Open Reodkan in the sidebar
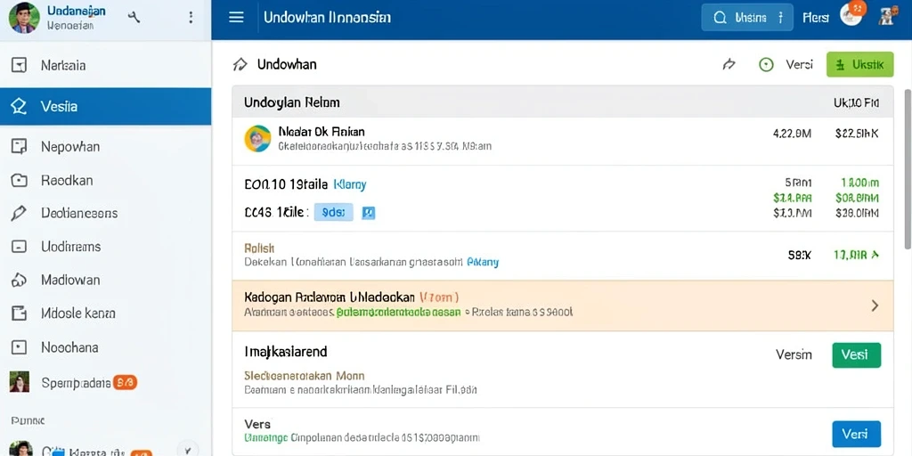 click(x=105, y=180)
